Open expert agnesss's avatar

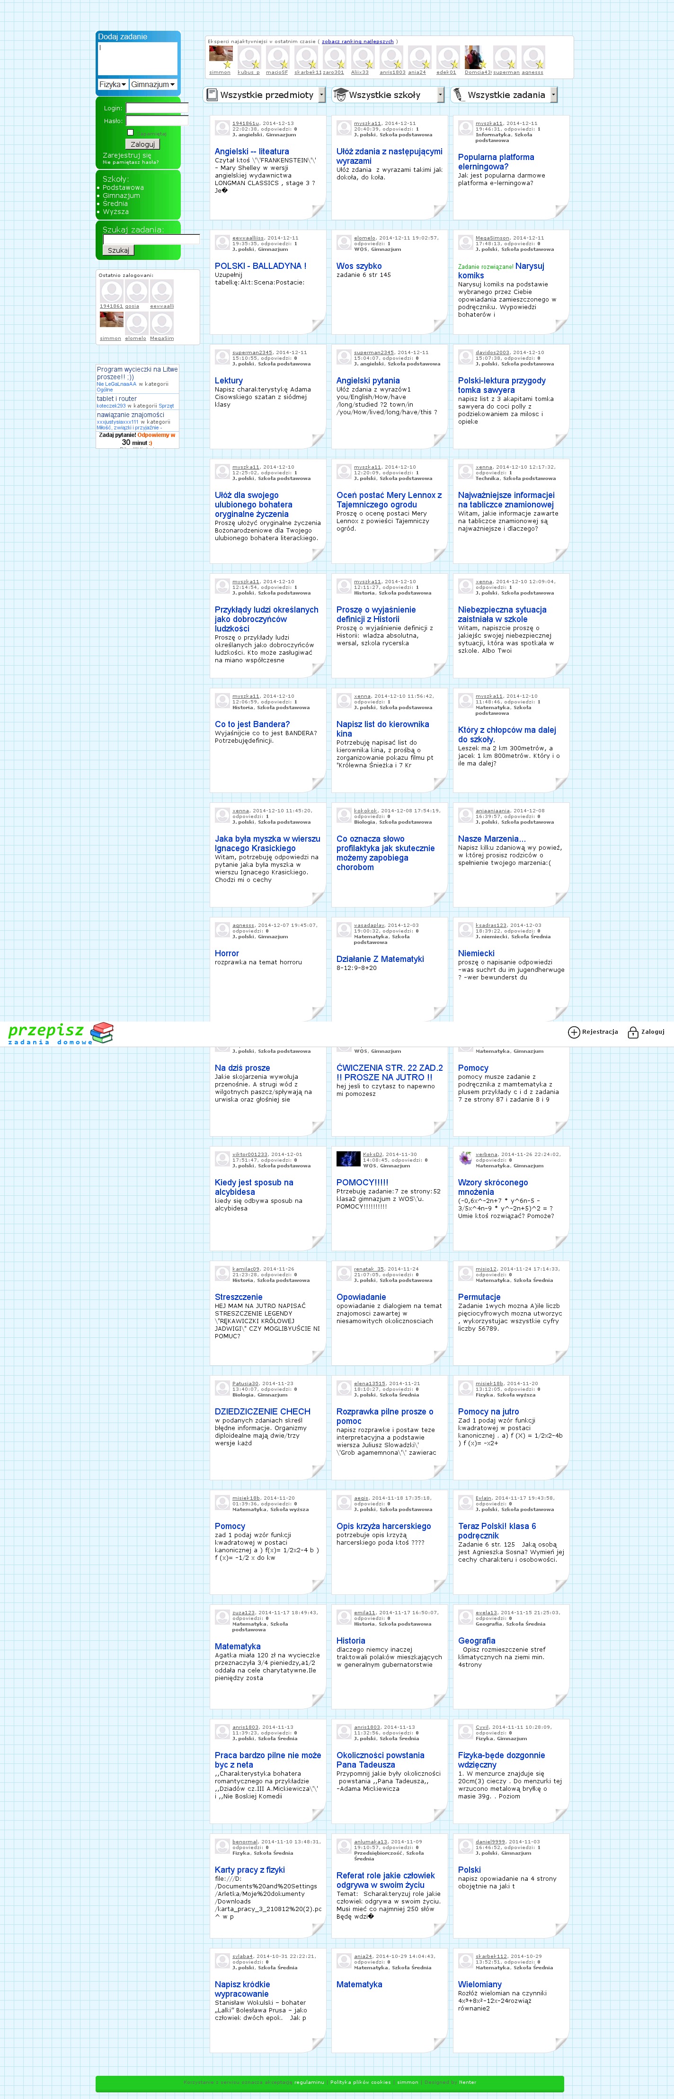tap(533, 57)
